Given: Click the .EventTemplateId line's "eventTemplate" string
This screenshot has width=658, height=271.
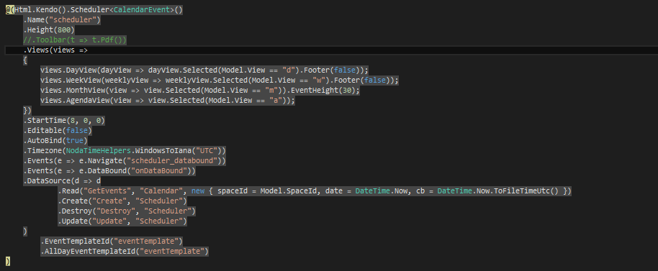Looking at the screenshot, I should pos(146,241).
